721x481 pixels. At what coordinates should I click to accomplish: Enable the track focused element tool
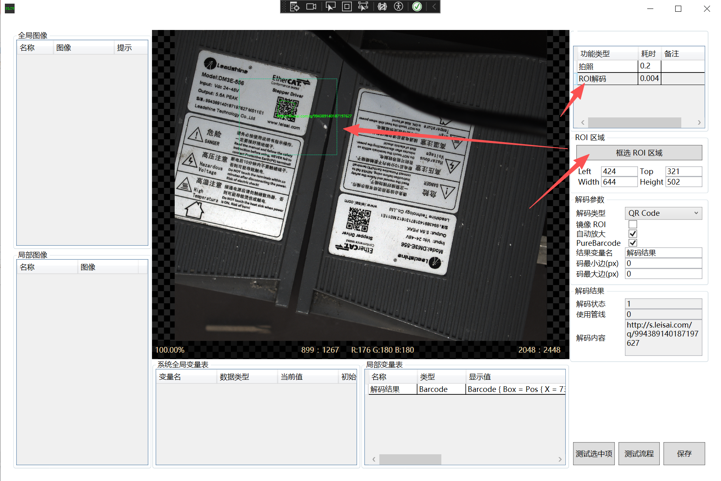point(363,6)
